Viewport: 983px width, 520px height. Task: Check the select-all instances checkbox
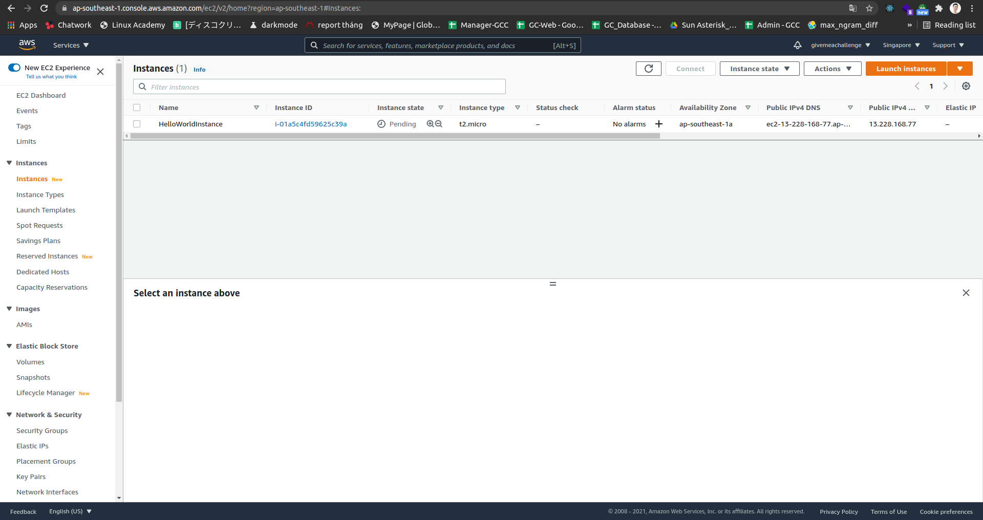(137, 107)
